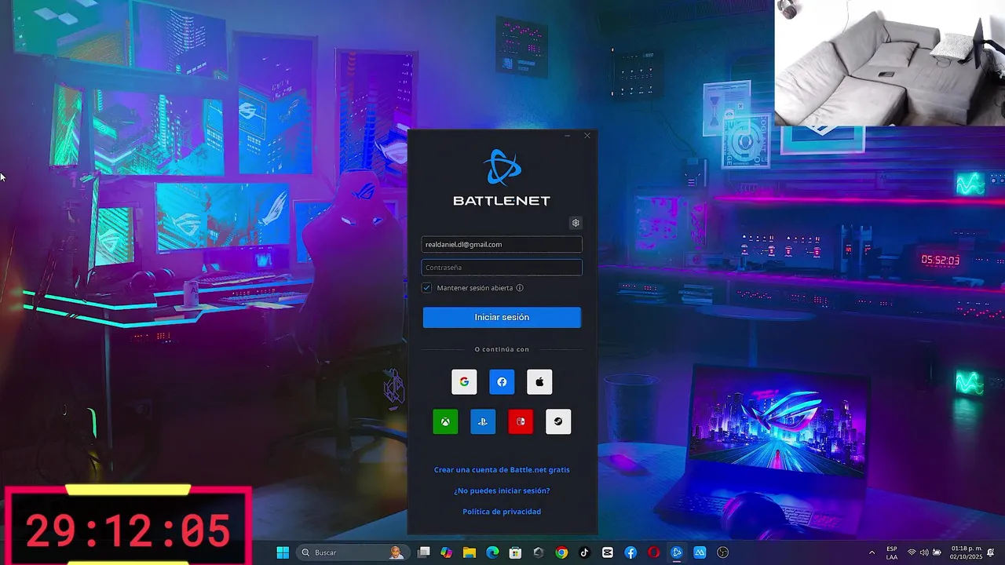
Task: Open Política de privacidad link
Action: point(502,512)
